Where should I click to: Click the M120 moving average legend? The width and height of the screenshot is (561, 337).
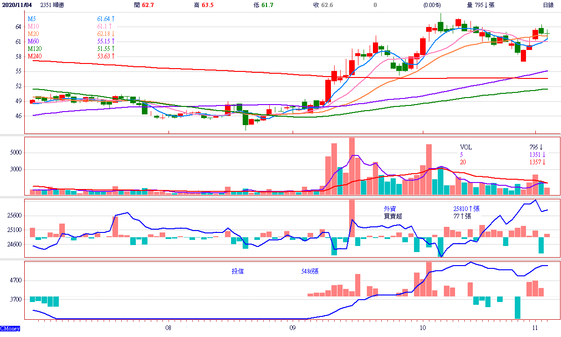click(34, 49)
